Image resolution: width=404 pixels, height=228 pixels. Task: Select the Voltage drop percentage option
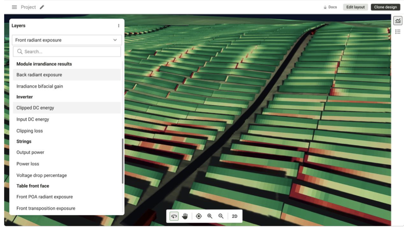pos(42,175)
